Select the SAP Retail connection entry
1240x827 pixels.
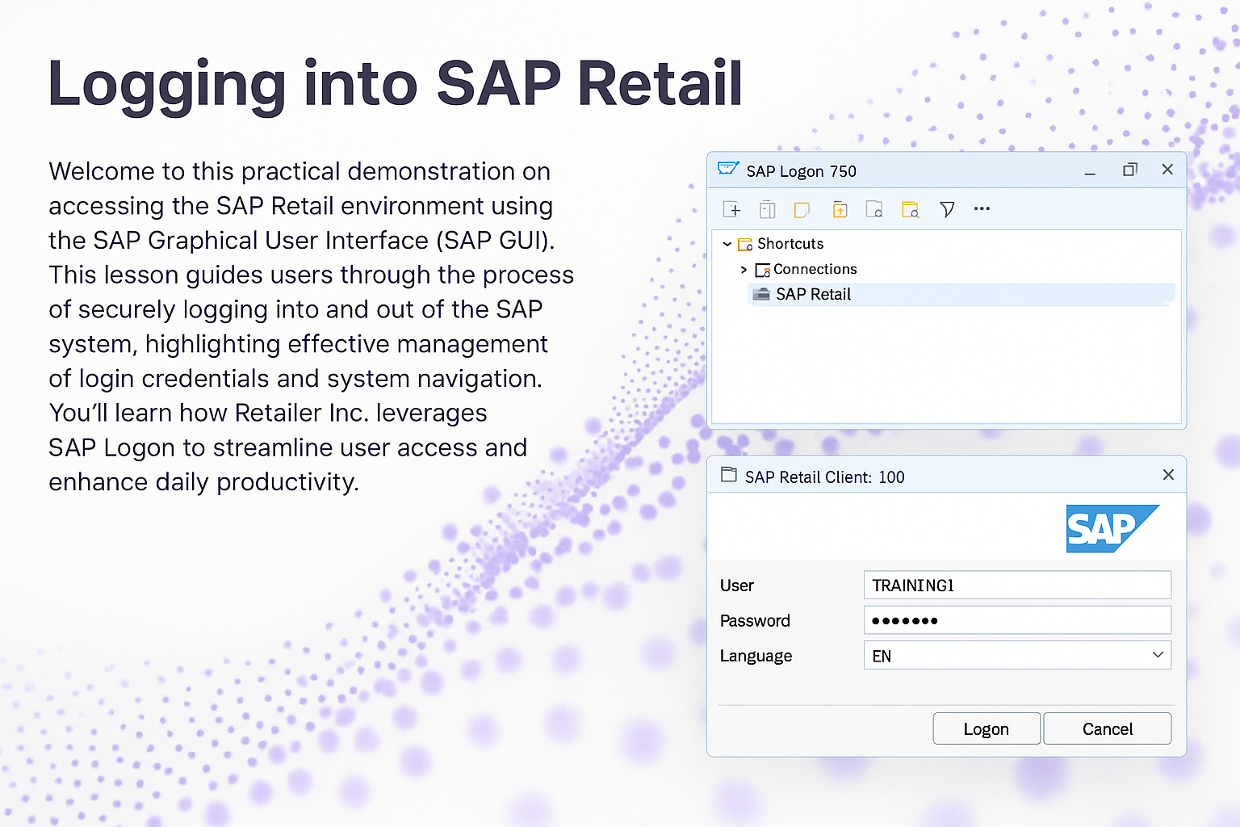(x=961, y=295)
